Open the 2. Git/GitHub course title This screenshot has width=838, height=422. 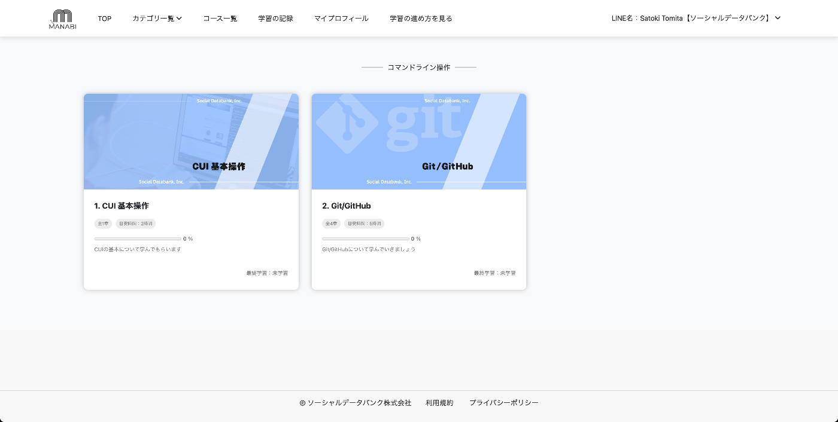tap(347, 206)
